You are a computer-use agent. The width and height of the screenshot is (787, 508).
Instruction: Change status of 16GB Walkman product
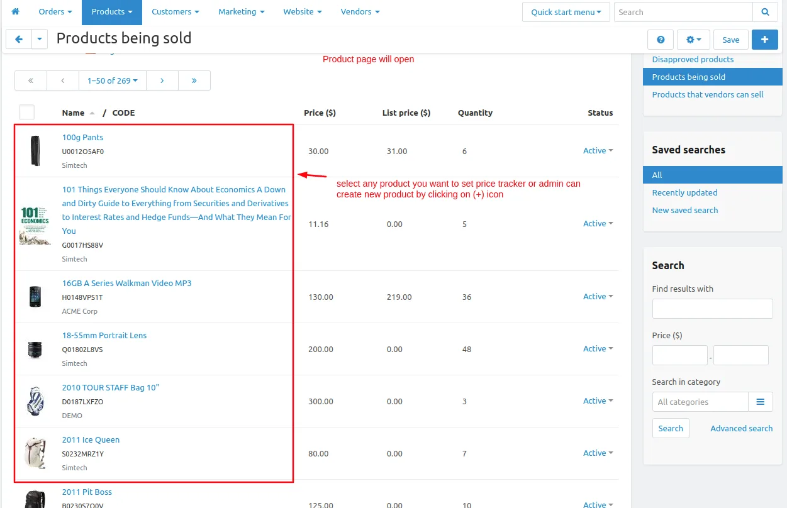598,296
